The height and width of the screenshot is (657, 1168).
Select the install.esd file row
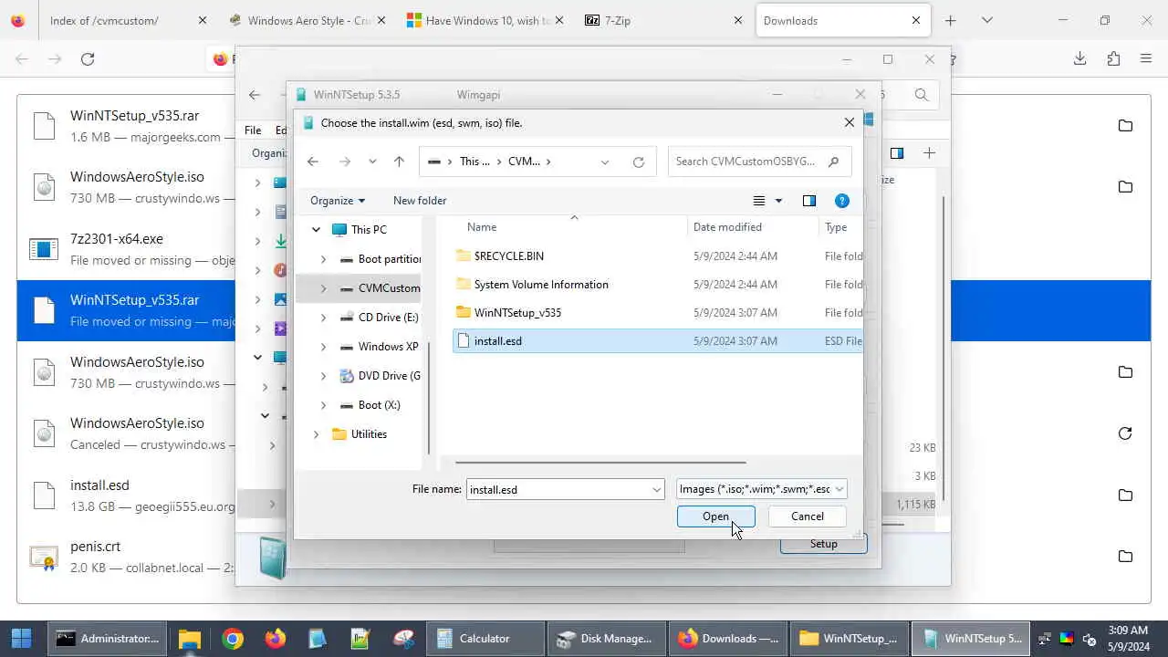click(x=657, y=340)
